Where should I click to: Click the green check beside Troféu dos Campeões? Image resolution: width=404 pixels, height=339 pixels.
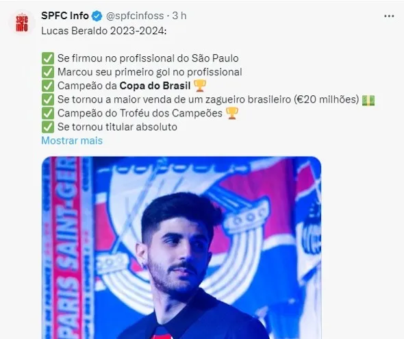point(48,113)
